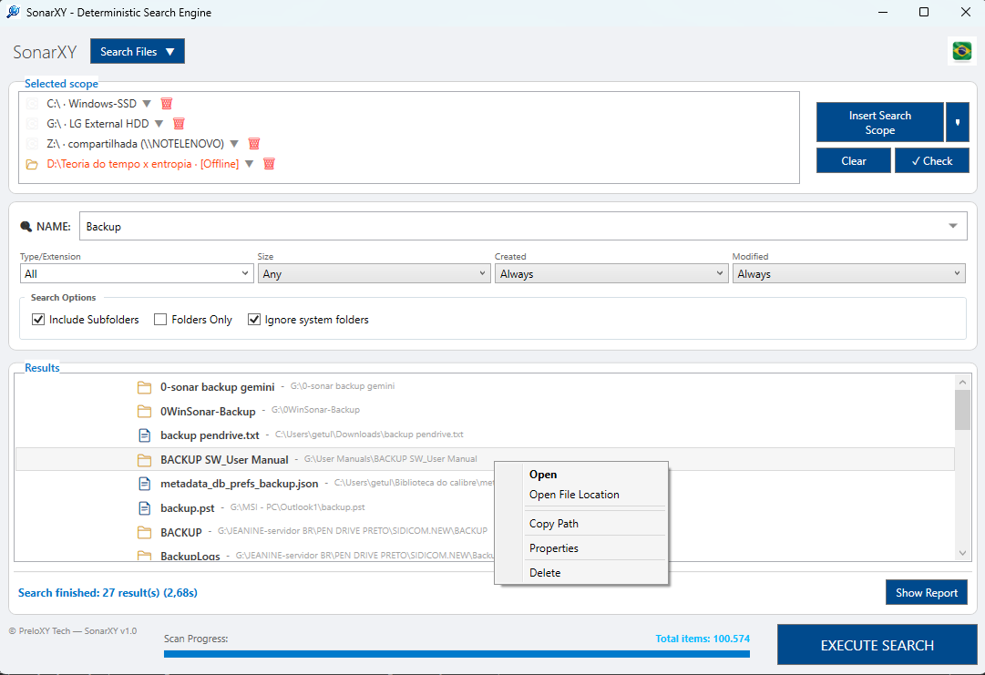
Task: Delete the C:\ Windows-SSD scope entry
Action: (167, 104)
